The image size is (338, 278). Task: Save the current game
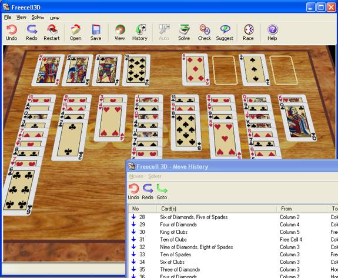tap(96, 32)
